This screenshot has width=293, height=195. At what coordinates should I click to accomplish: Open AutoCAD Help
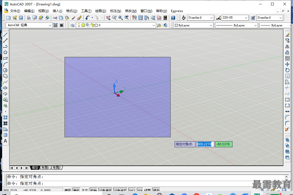[x=173, y=18]
